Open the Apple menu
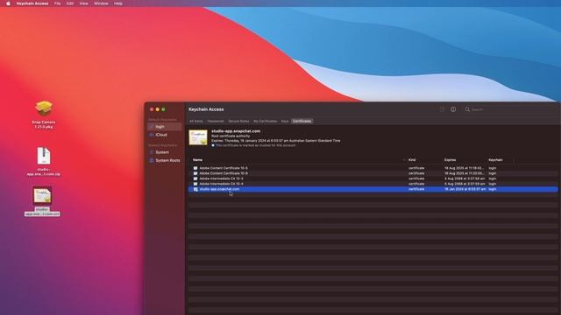The image size is (561, 315). coord(8,3)
